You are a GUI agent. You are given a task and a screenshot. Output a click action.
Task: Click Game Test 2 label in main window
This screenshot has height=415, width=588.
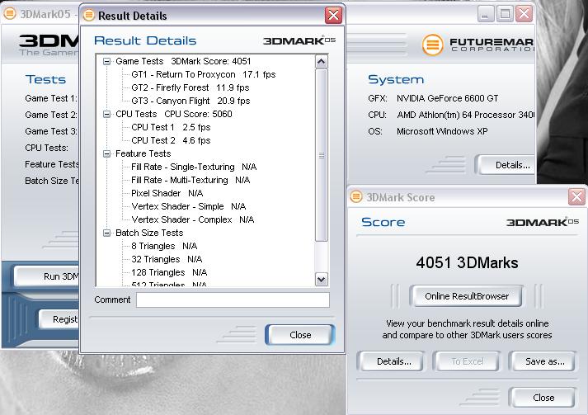(x=51, y=115)
